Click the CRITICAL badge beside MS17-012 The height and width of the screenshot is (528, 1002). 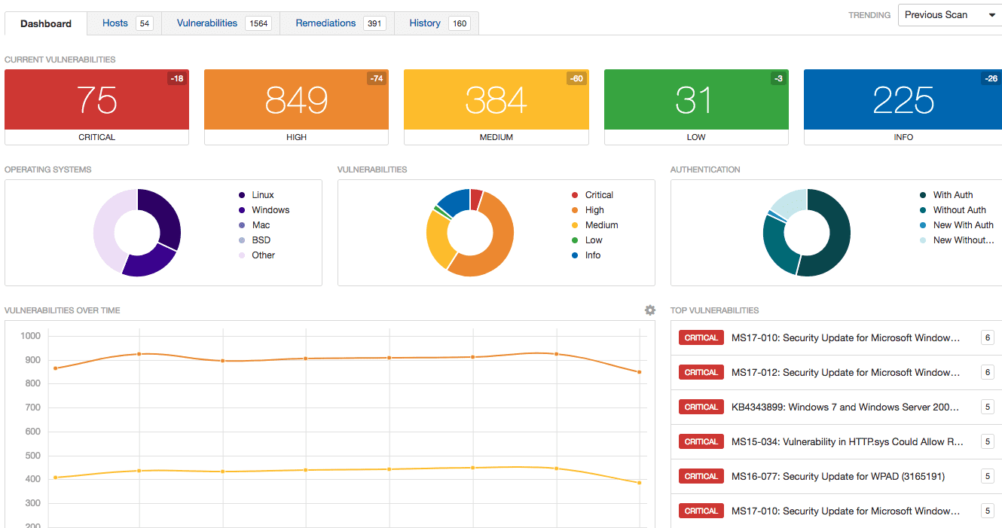701,372
